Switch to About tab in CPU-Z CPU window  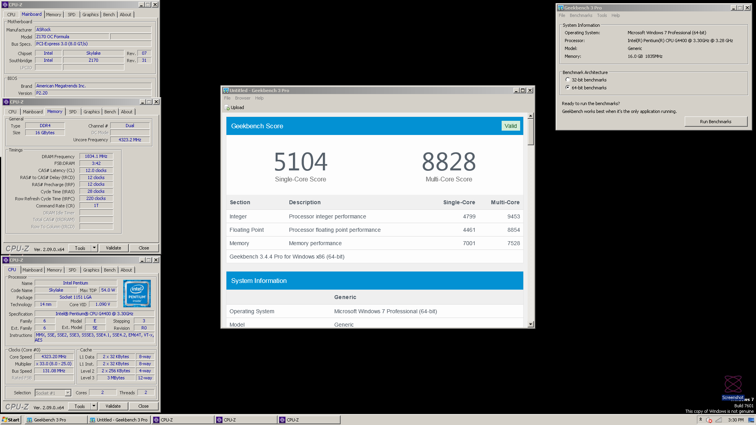(x=126, y=270)
